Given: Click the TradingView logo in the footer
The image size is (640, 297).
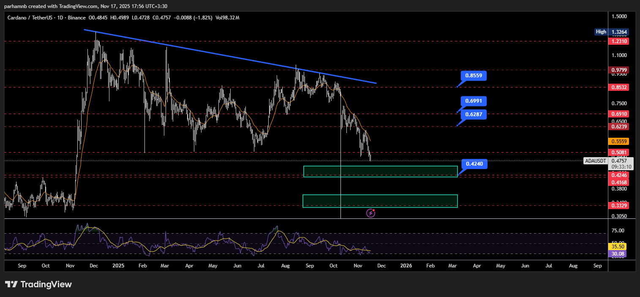Looking at the screenshot, I should (x=38, y=284).
